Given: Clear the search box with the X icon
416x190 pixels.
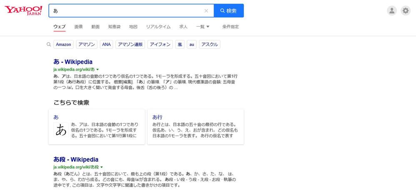Looking at the screenshot, I should click(x=206, y=11).
